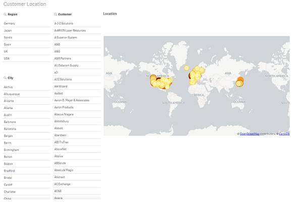Select AA-Wizard customer

pyautogui.click(x=77, y=87)
